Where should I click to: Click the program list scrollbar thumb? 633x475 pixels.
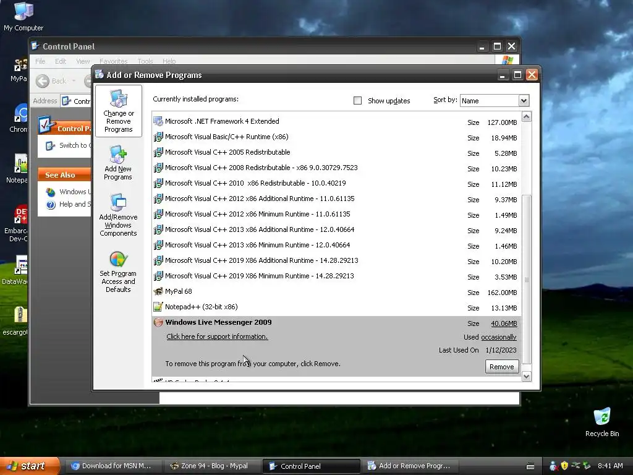pyautogui.click(x=527, y=280)
